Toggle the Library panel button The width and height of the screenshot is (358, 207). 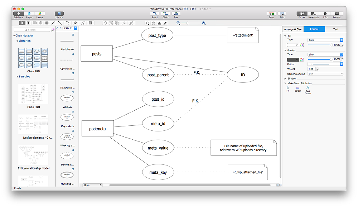coord(59,14)
